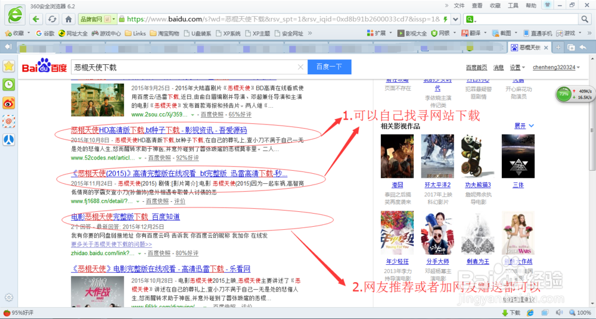The height and width of the screenshot is (319, 596).
Task: Close the 恶棍天使 tab
Action: (x=546, y=48)
